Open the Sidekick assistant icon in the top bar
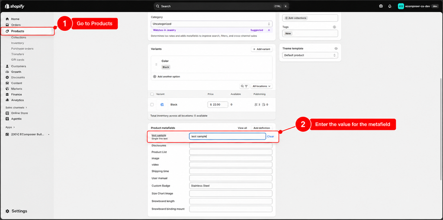Image resolution: width=443 pixels, height=220 pixels. (381, 6)
